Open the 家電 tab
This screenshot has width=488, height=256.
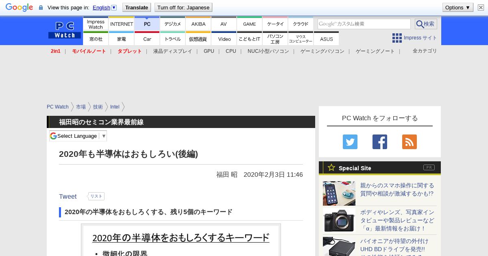click(x=121, y=39)
